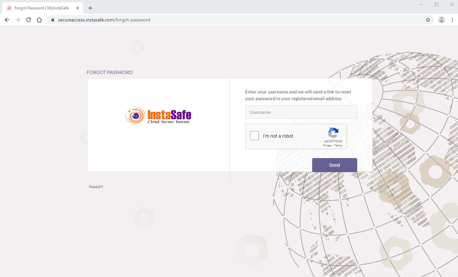Viewport: 458px width, 277px height.
Task: Click the InstaSafe logo
Action: [158, 116]
